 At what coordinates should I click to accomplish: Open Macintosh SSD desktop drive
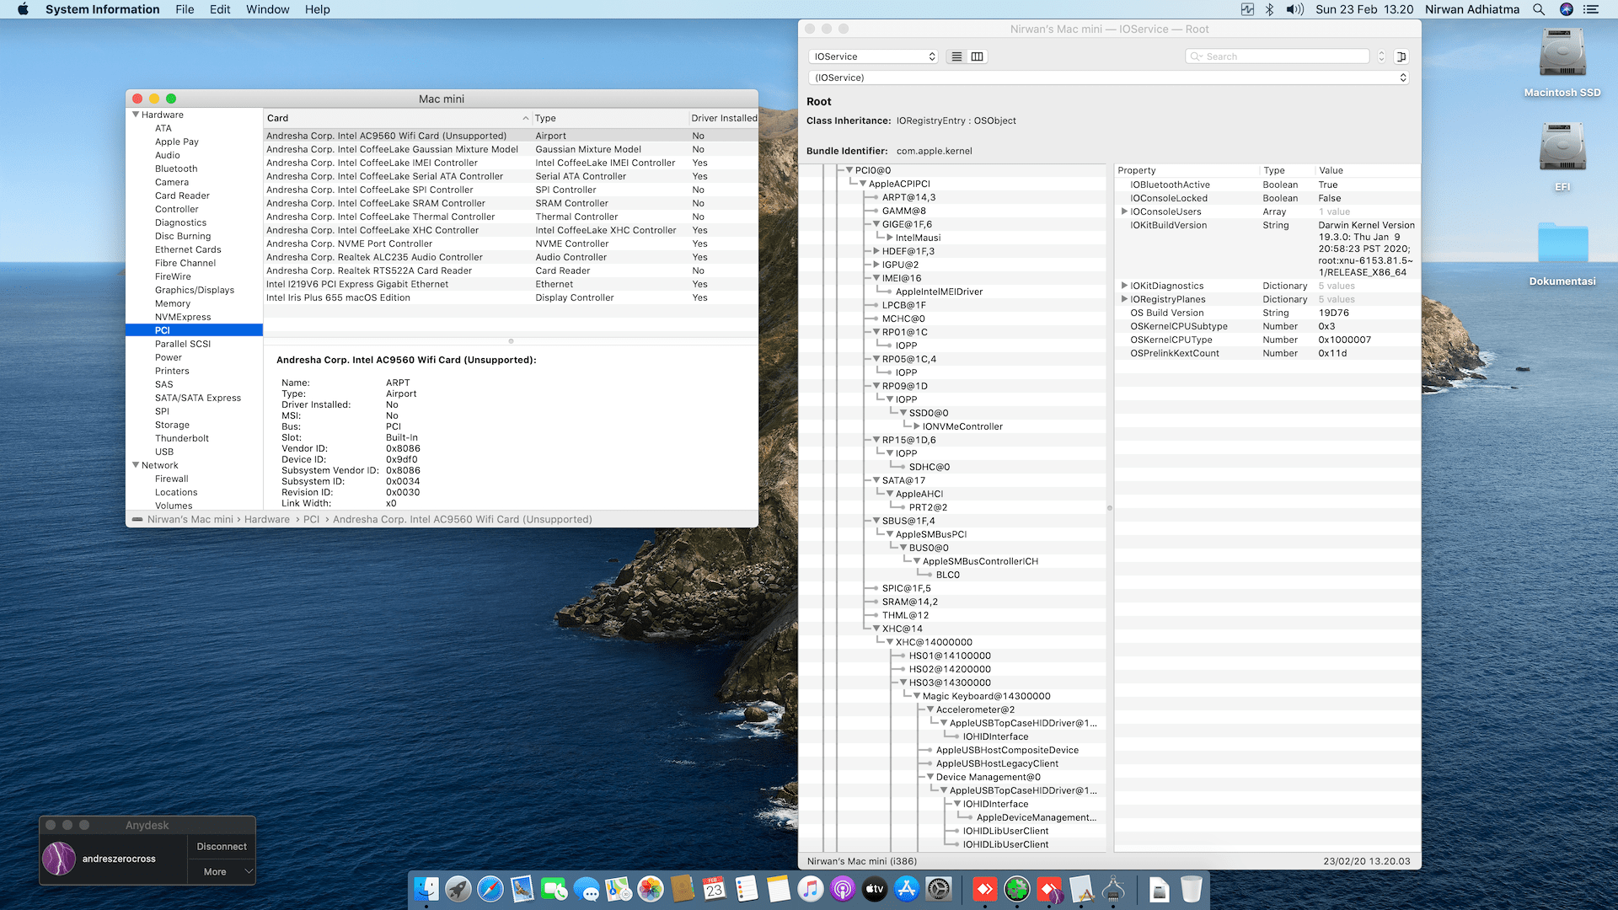coord(1562,62)
